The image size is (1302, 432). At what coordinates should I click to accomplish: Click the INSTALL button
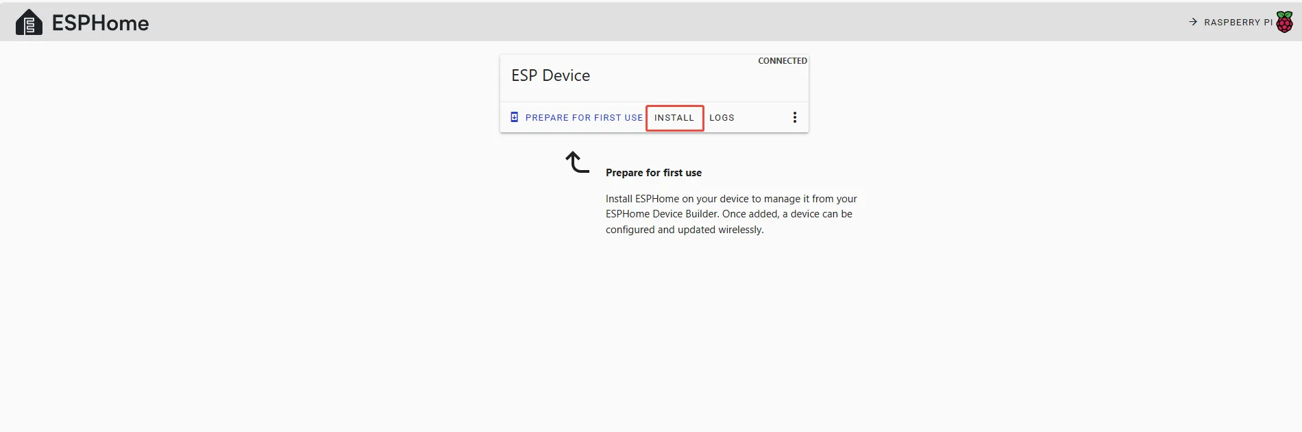click(x=674, y=117)
